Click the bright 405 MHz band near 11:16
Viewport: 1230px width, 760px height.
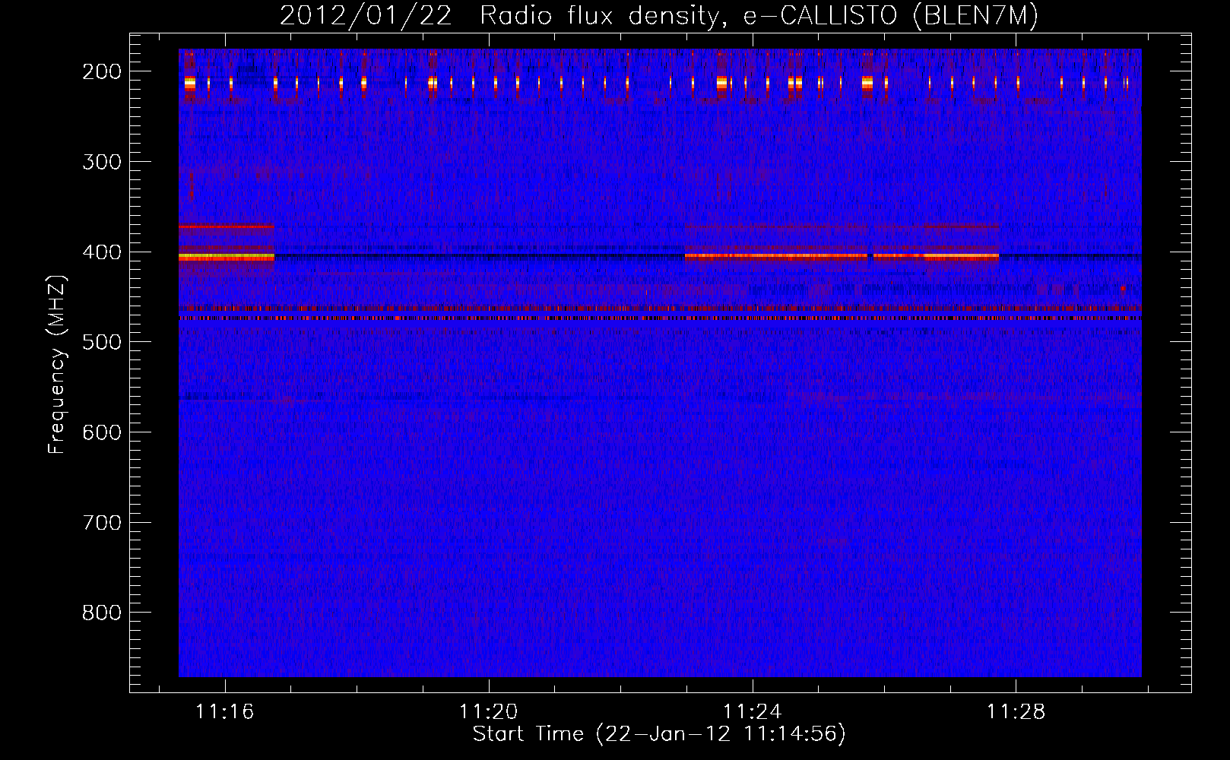pos(227,258)
